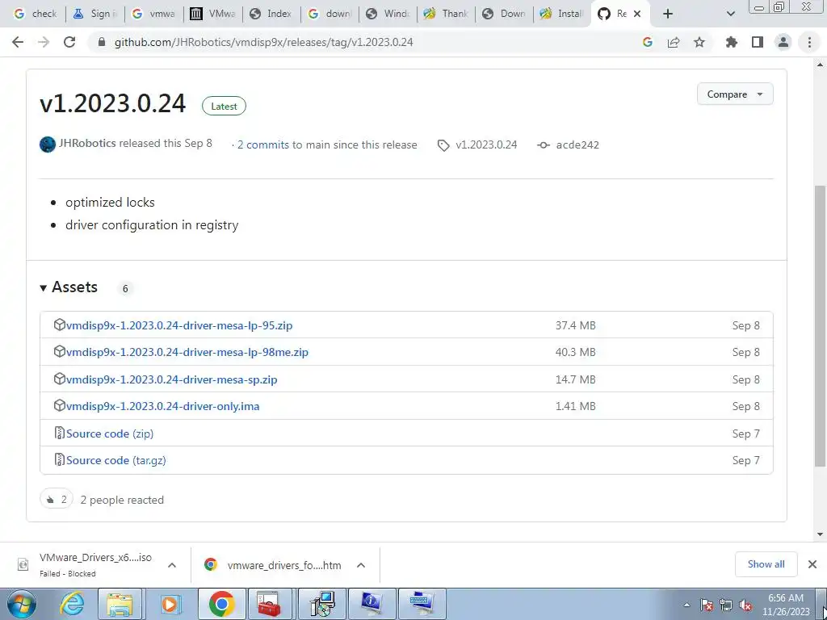Open the tab search dropdown arrow

(x=730, y=14)
